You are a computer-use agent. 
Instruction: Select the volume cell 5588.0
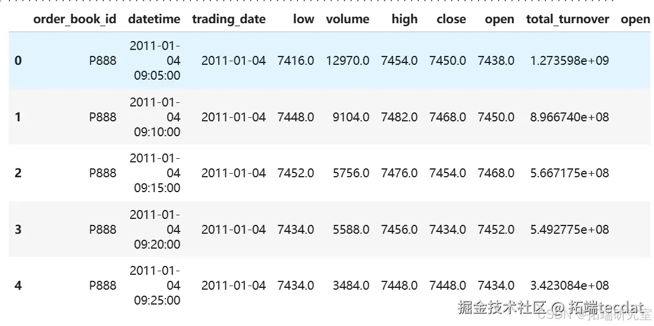[x=351, y=229]
